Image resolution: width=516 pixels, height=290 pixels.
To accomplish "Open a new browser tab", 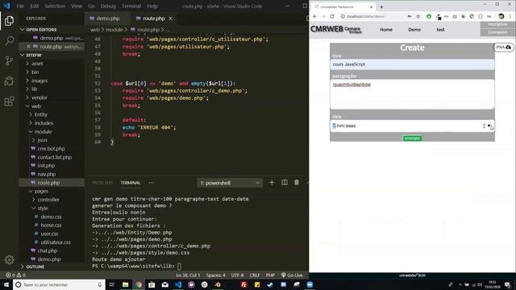I will (x=381, y=6).
